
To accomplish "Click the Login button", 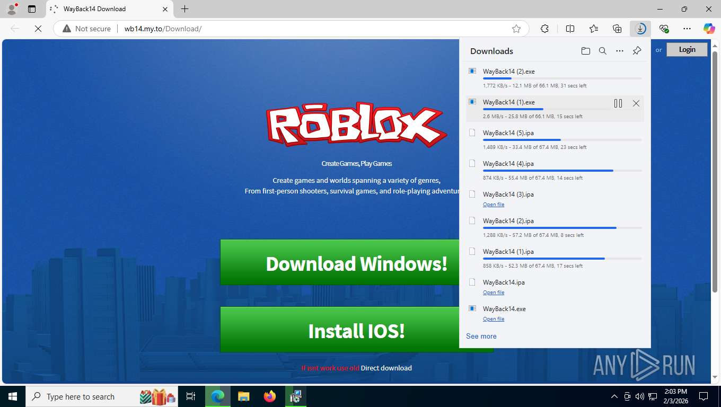I will (x=687, y=49).
